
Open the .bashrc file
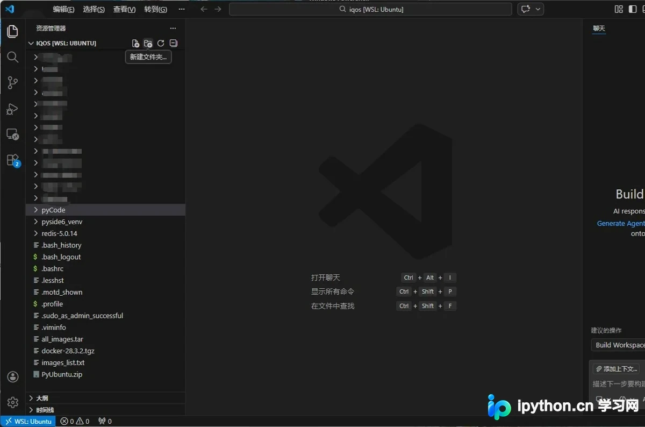coord(105,268)
